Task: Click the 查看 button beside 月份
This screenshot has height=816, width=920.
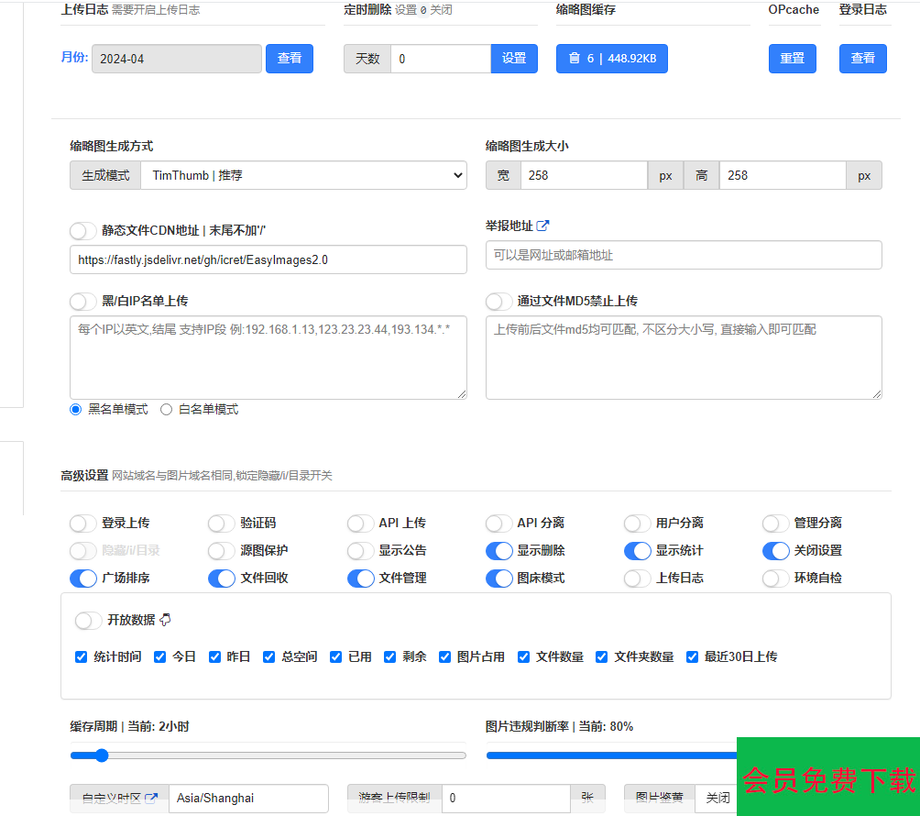Action: 290,58
